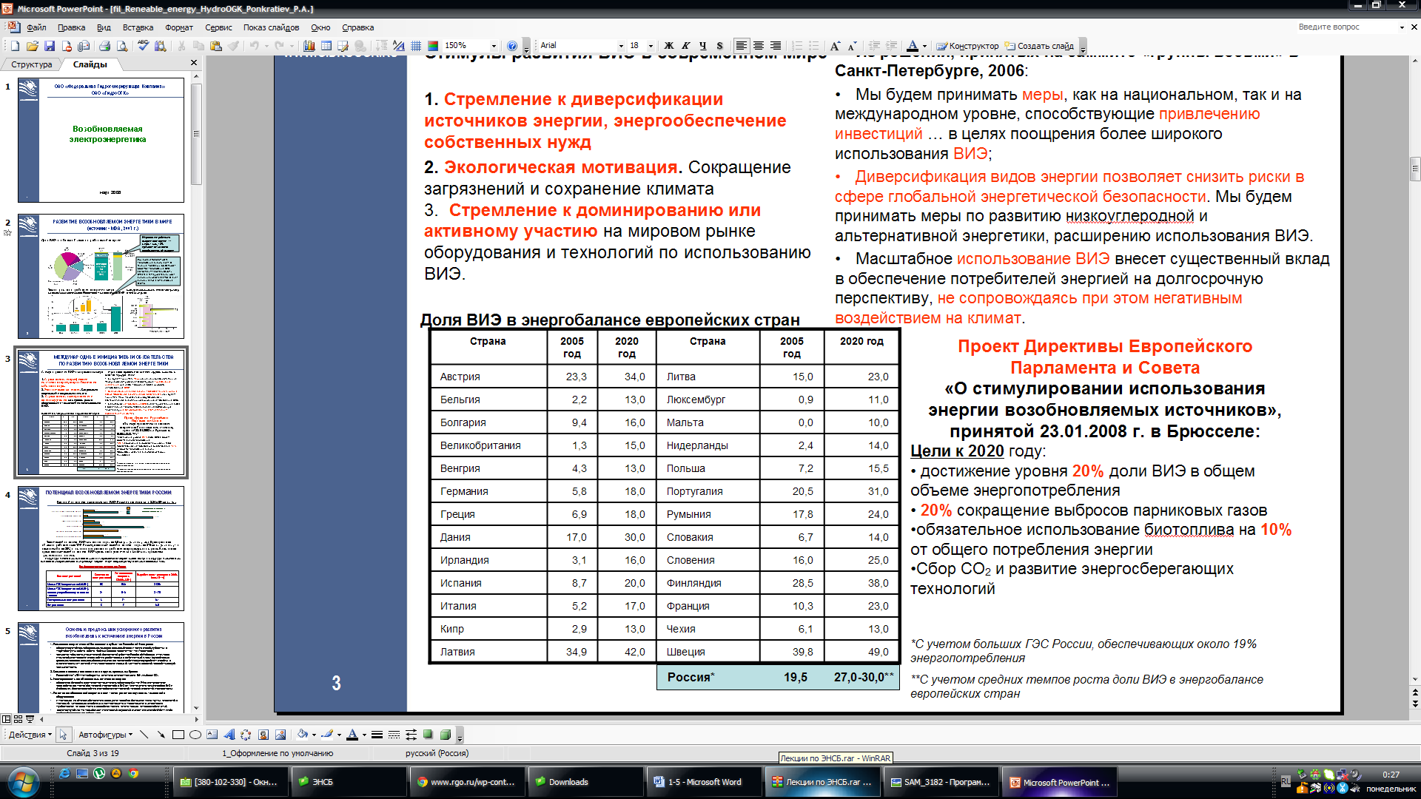Click the Создать слайд button
Screen dimensions: 1421x799
[1039, 46]
